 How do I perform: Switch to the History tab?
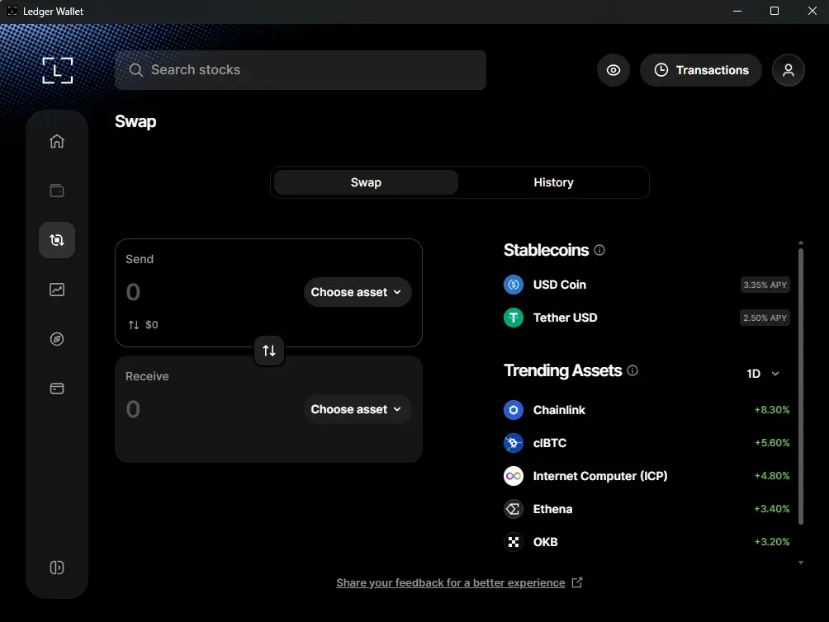point(553,182)
